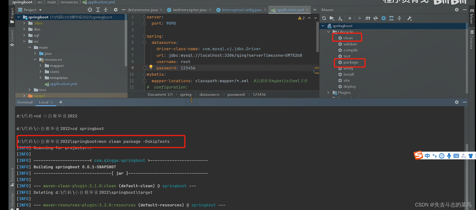476x210 pixels.
Task: Open Structure tool window
Action: pyautogui.click(x=12, y=177)
